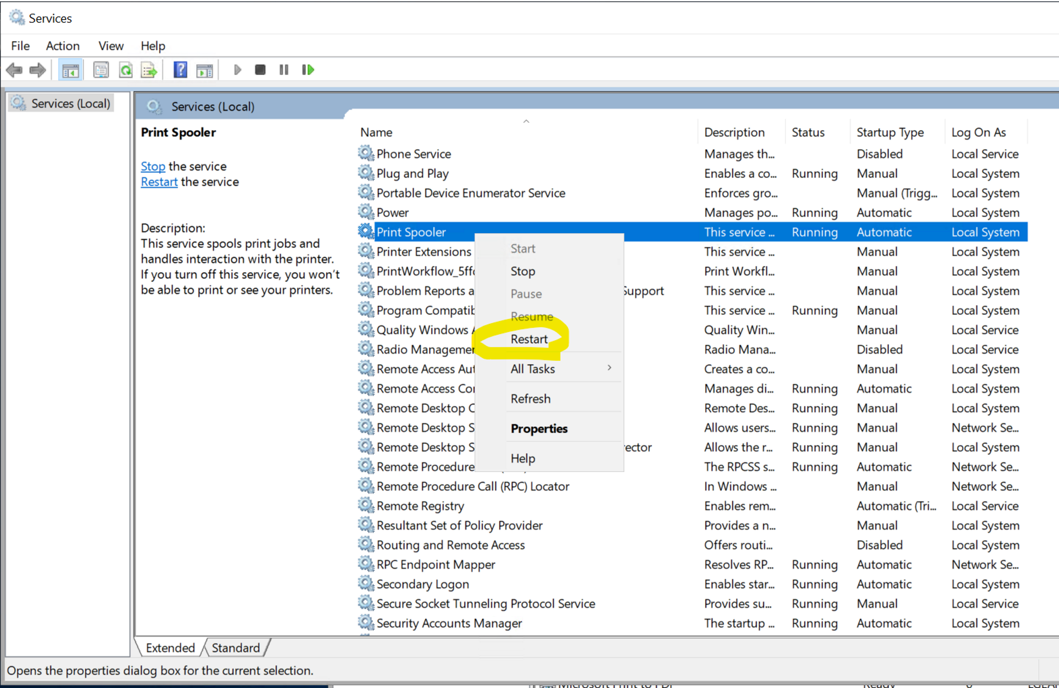
Task: Open the Help menu in menu bar
Action: (x=153, y=46)
